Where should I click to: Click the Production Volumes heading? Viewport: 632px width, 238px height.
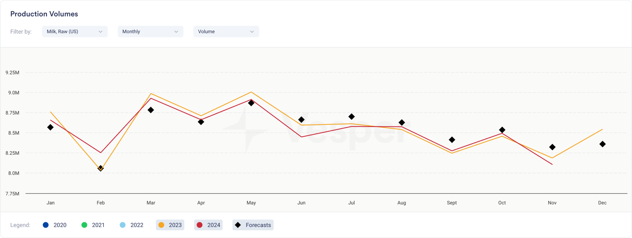coord(44,14)
